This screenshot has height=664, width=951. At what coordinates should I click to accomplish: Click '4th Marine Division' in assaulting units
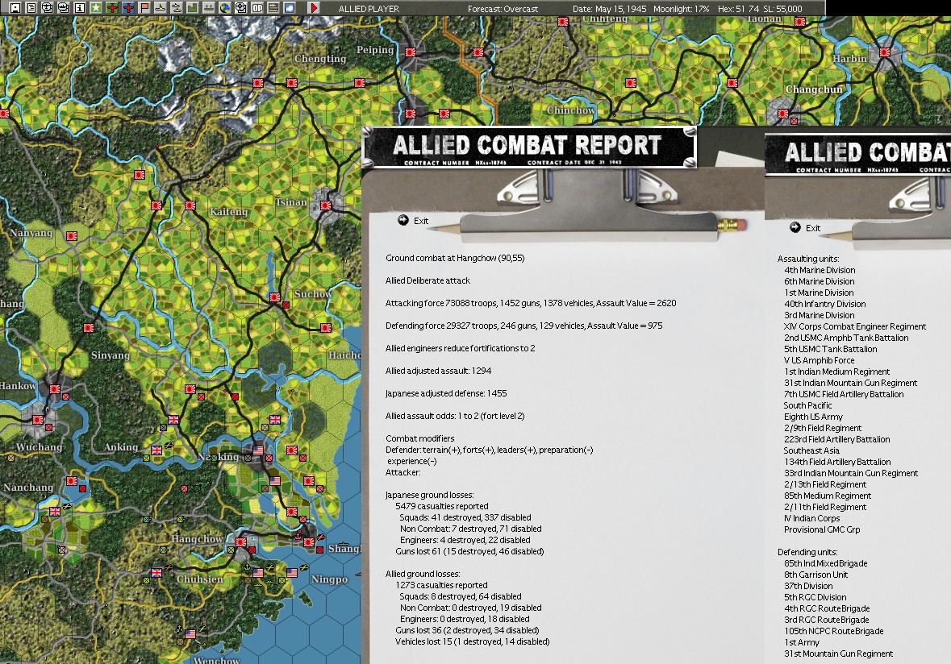tap(820, 270)
